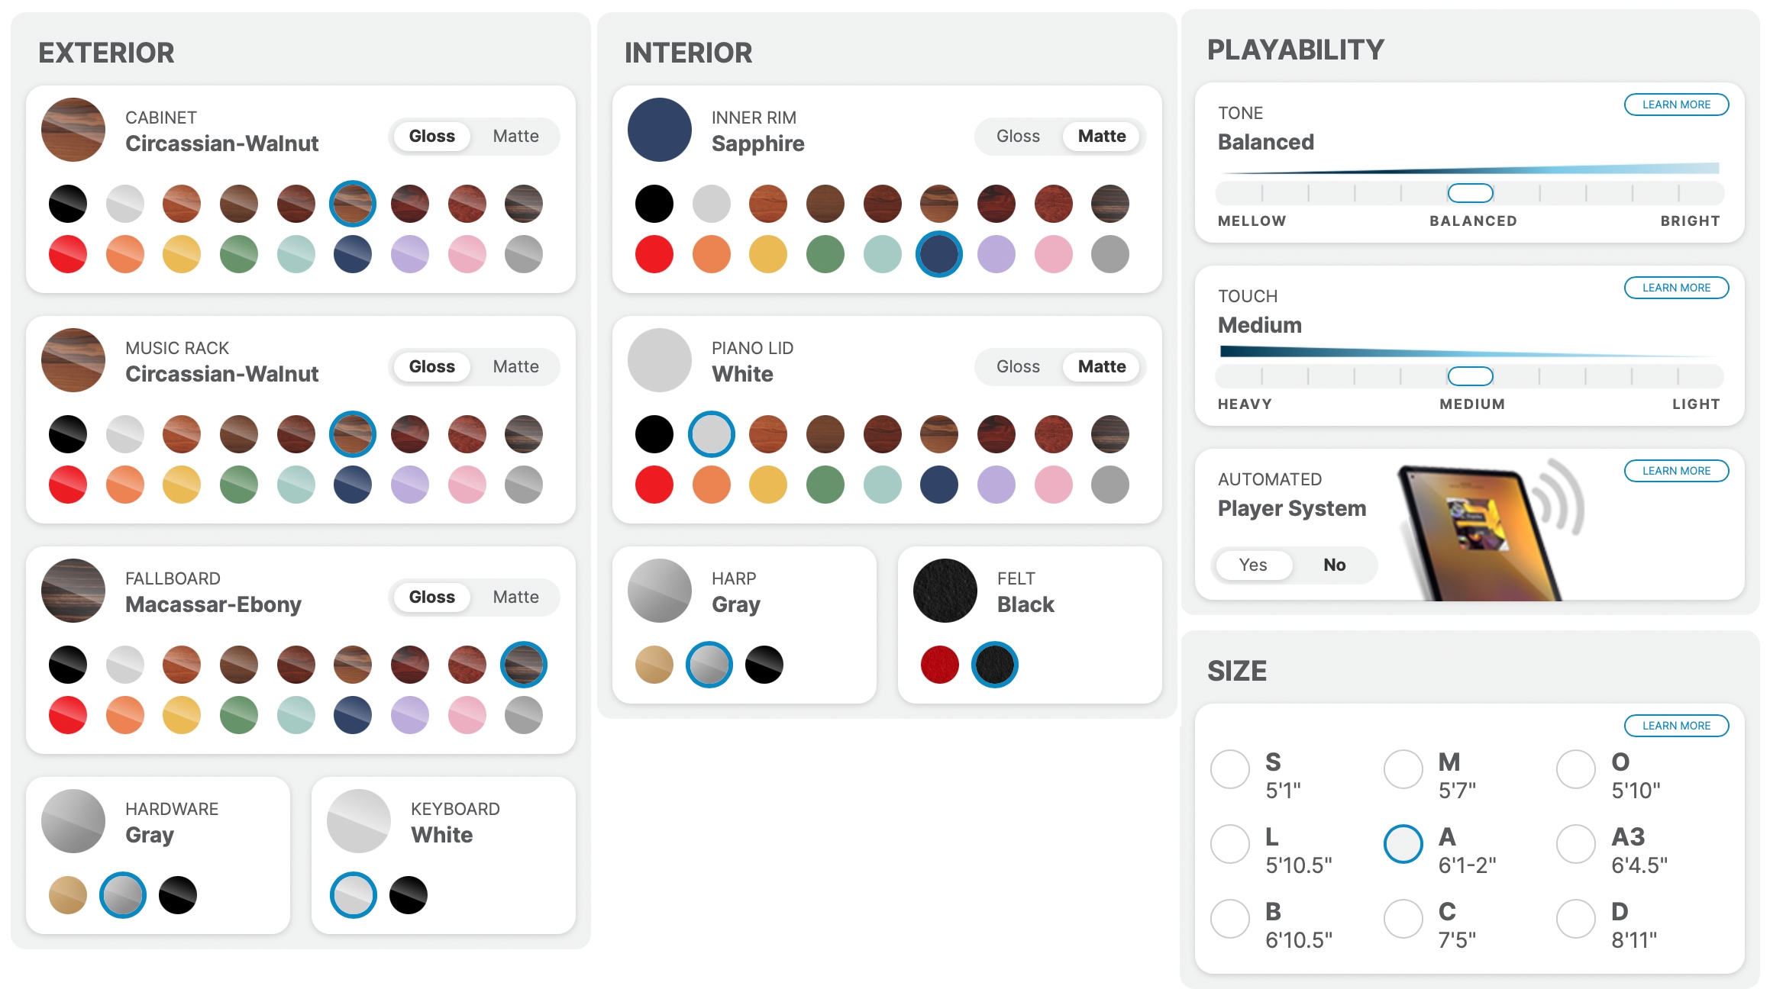Click the Tone slider handle
Image resolution: width=1770 pixels, height=989 pixels.
pos(1471,193)
